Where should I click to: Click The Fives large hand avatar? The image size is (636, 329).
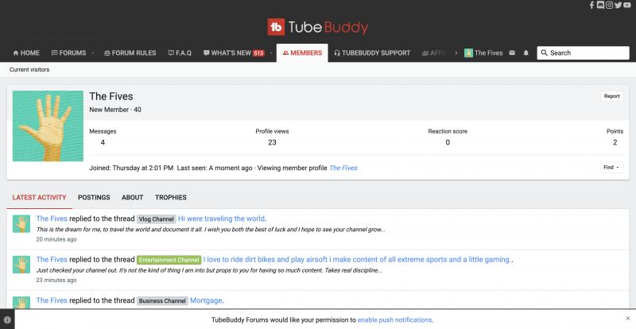(x=48, y=126)
